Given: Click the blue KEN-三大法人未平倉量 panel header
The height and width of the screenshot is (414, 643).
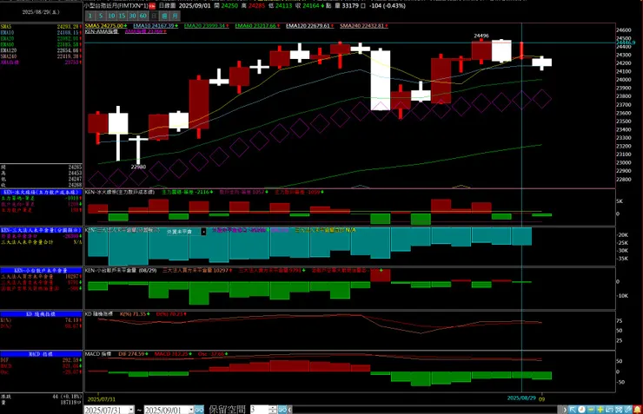Looking at the screenshot, I should click(41, 230).
